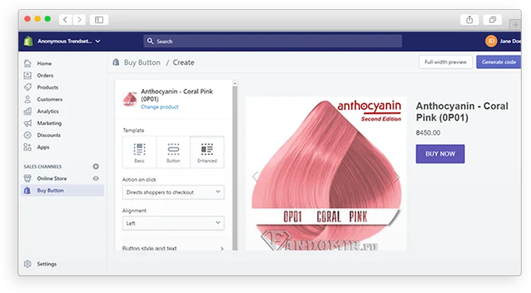Click the Discounts badge icon
The width and height of the screenshot is (531, 293).
tap(28, 135)
